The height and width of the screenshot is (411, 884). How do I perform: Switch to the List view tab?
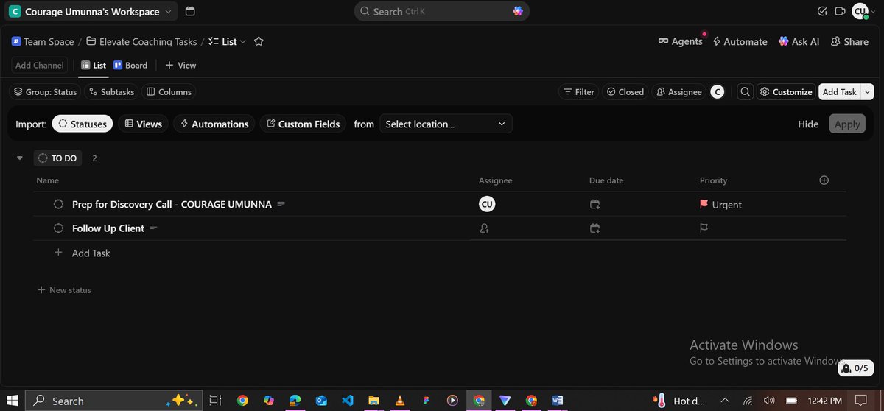pyautogui.click(x=94, y=65)
